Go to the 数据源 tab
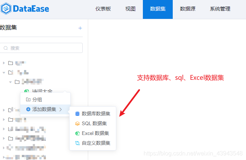The height and width of the screenshot is (160, 246). [187, 9]
